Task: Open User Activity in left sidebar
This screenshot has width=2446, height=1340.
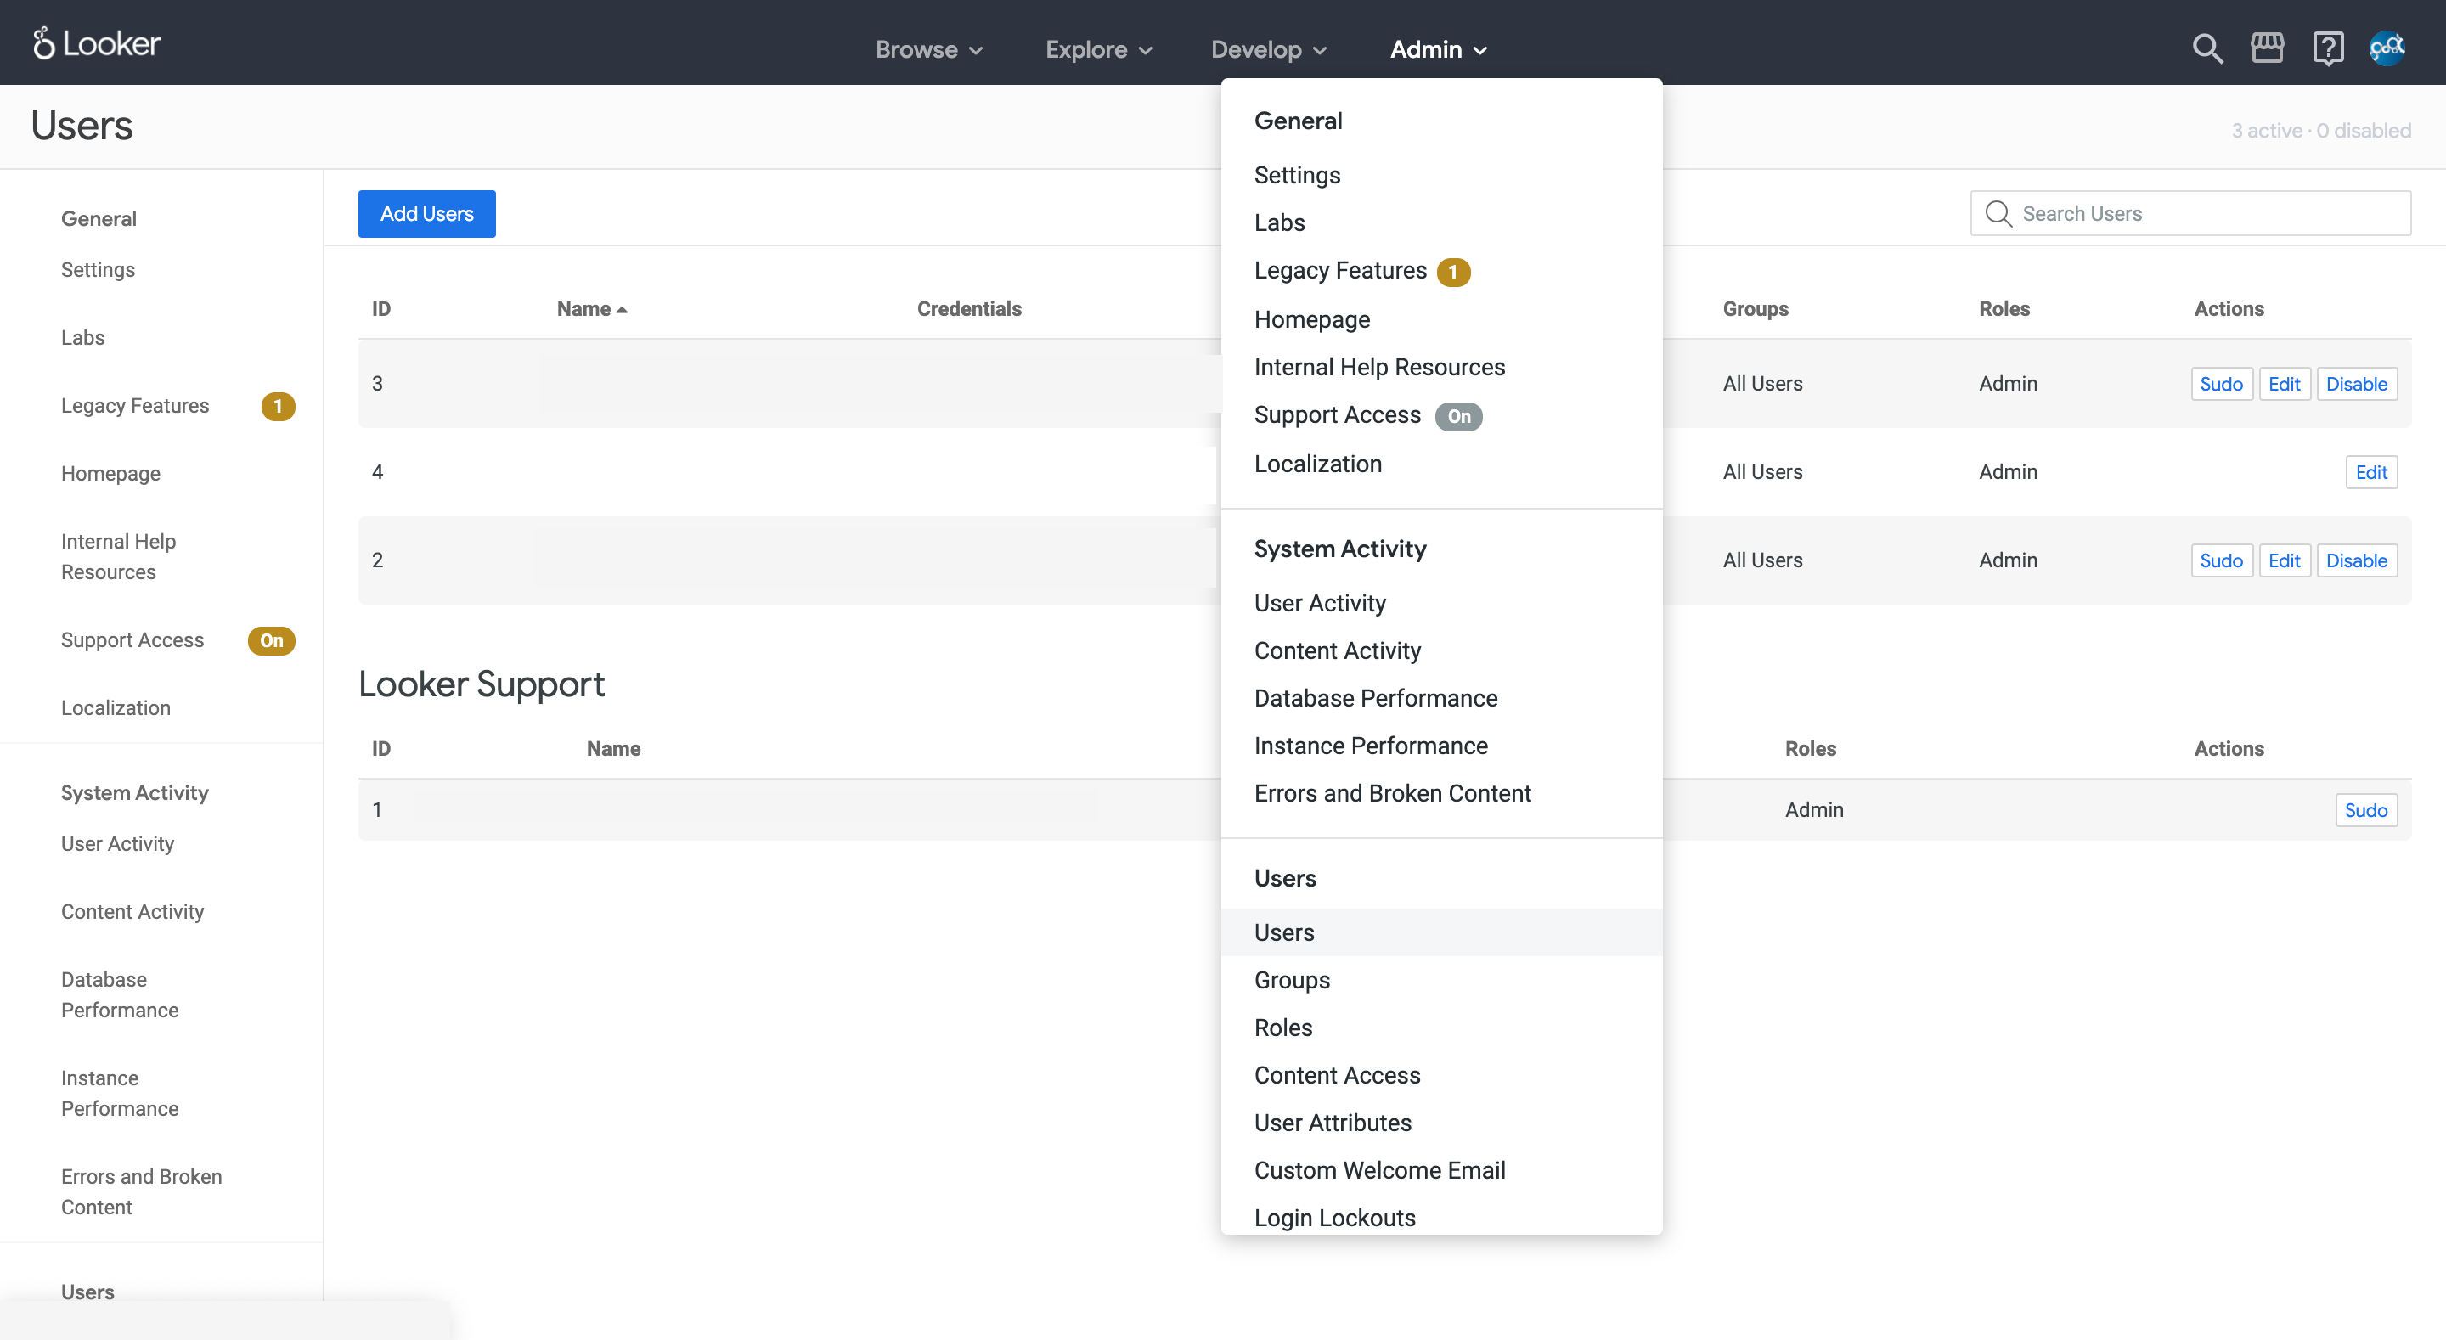Action: 118,844
